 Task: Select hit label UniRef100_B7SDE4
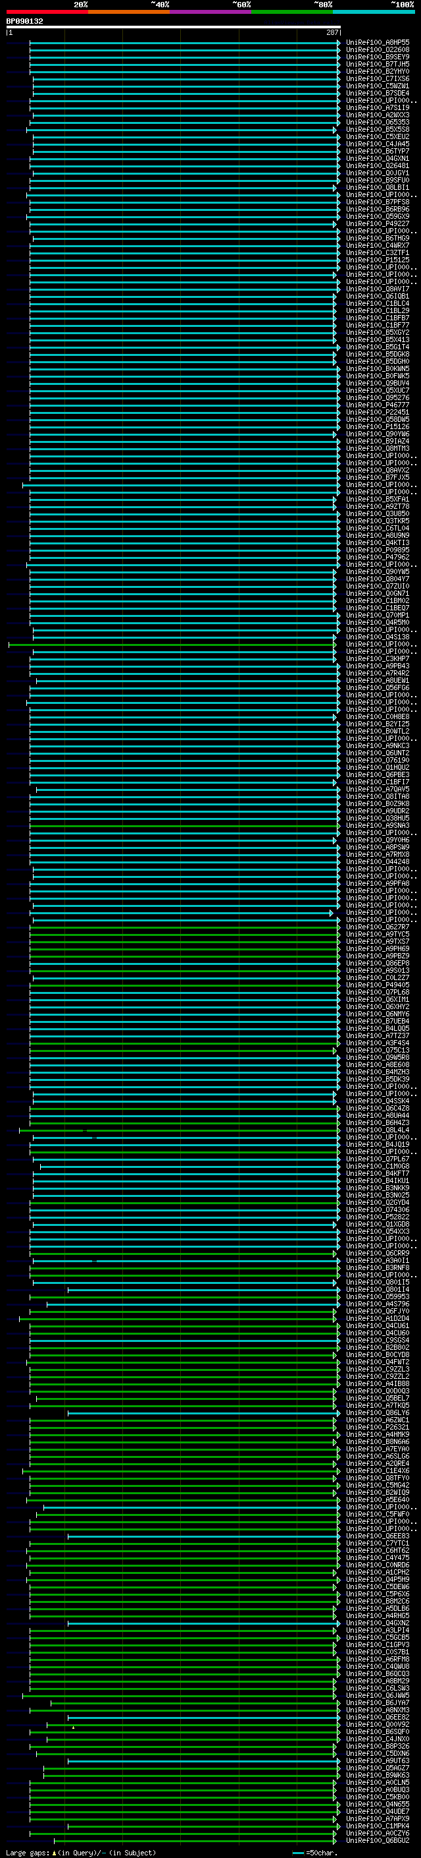(378, 94)
